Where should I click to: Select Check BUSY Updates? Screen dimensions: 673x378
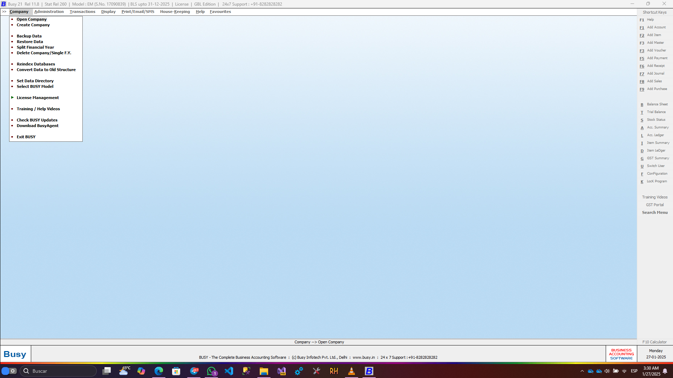37,120
